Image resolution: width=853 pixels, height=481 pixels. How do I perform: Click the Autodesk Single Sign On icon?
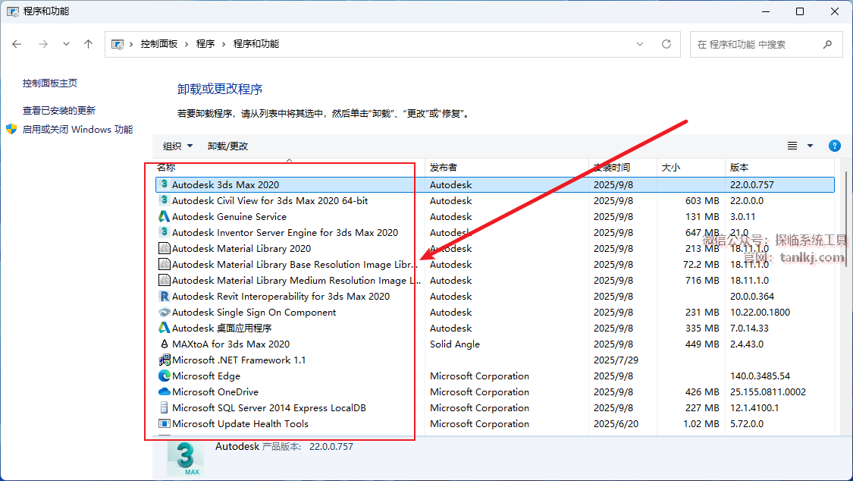point(164,313)
